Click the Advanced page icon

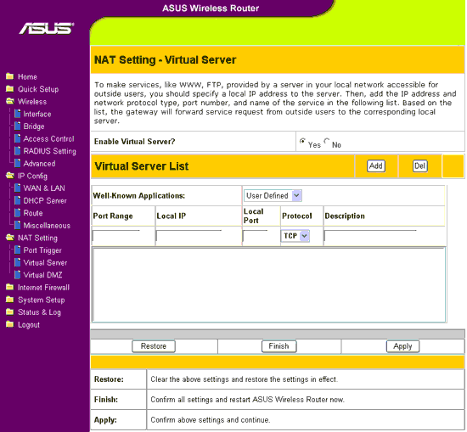coord(18,164)
